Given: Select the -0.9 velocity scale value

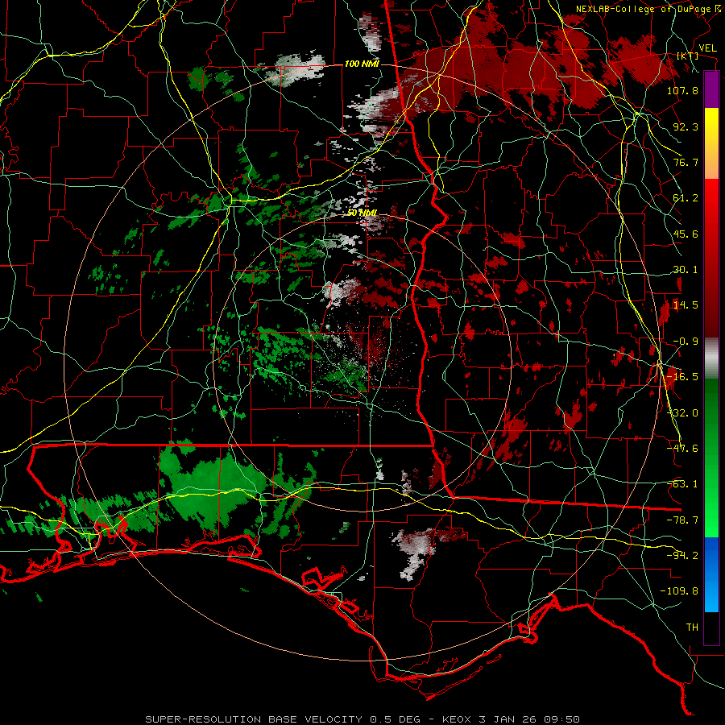Looking at the screenshot, I should coord(686,342).
